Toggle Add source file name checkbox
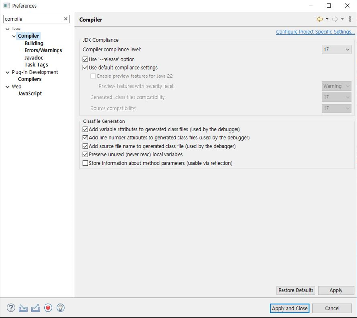The width and height of the screenshot is (357, 318). point(85,146)
